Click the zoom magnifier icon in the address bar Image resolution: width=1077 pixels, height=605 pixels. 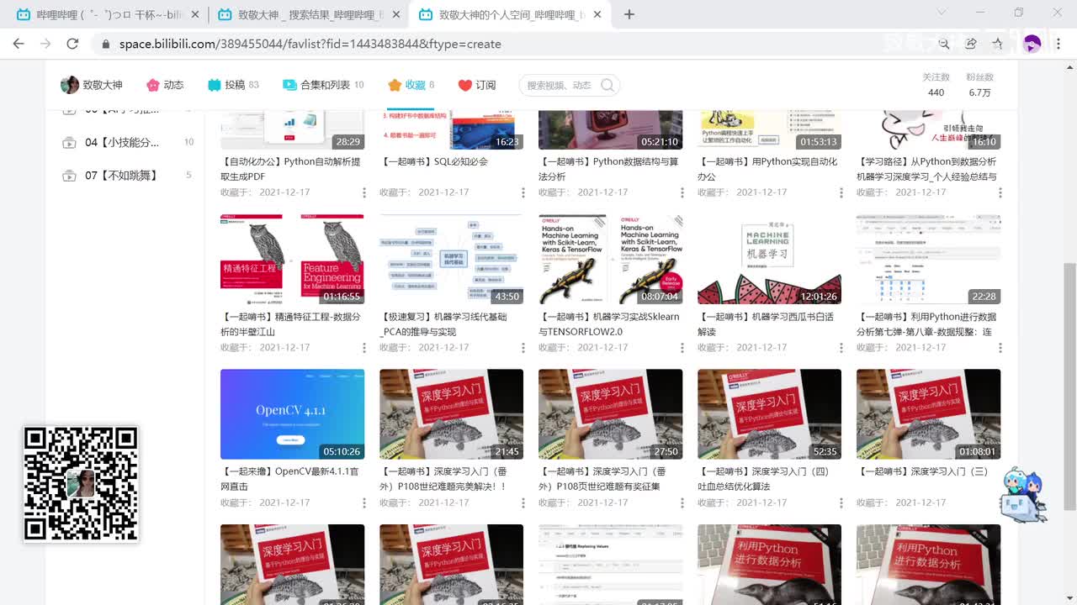pyautogui.click(x=944, y=44)
